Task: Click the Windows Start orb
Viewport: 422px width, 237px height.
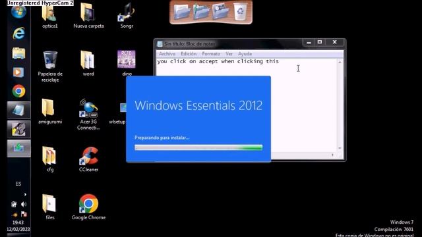Action: click(x=18, y=12)
